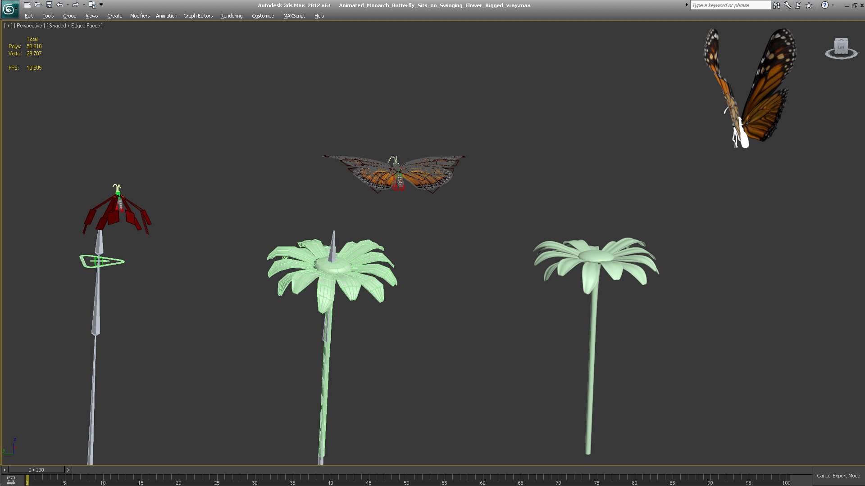Save the scene with floppy icon
Image resolution: width=865 pixels, height=486 pixels.
point(49,5)
